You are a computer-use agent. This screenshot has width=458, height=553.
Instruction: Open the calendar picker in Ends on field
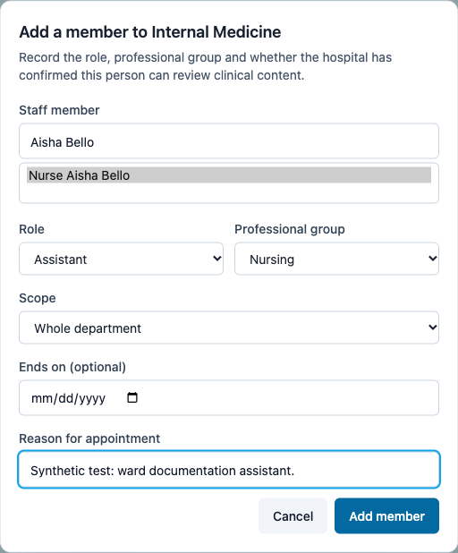point(132,397)
